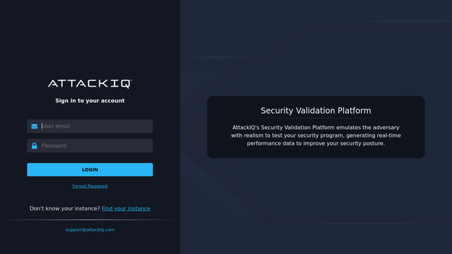The image size is (452, 254).
Task: Click the registered trademark symbol on logo
Action: point(131,80)
